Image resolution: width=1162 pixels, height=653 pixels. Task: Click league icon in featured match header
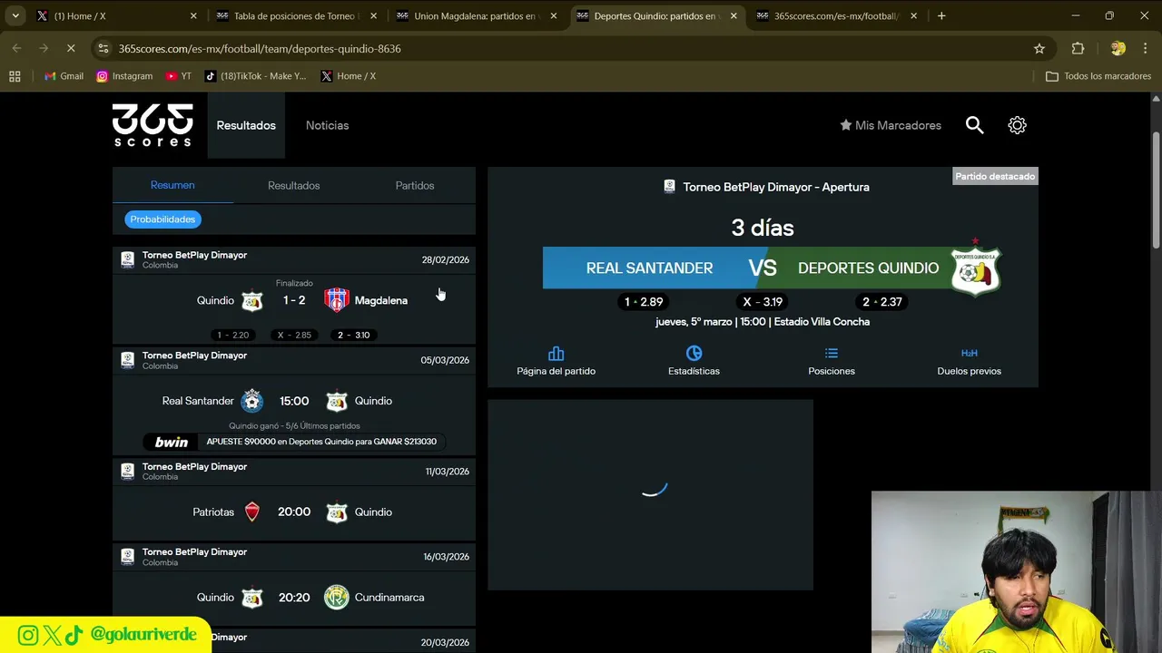[x=669, y=187]
